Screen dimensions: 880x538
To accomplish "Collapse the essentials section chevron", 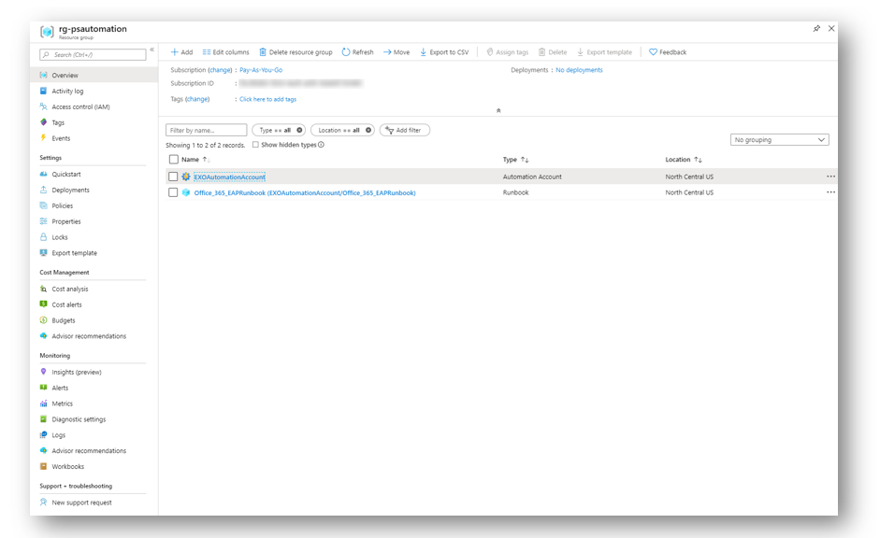I will [498, 110].
